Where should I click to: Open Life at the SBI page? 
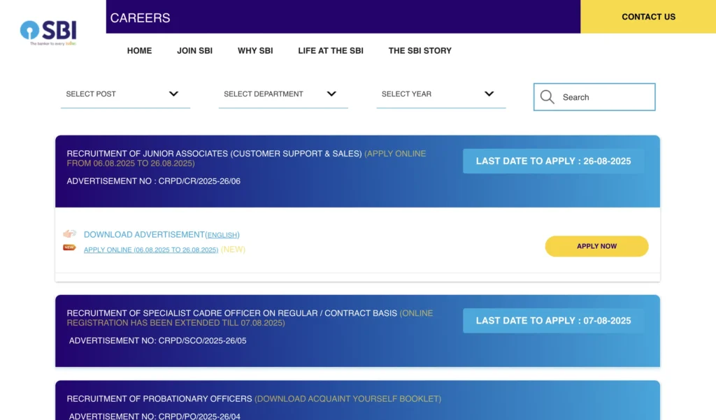coord(331,50)
